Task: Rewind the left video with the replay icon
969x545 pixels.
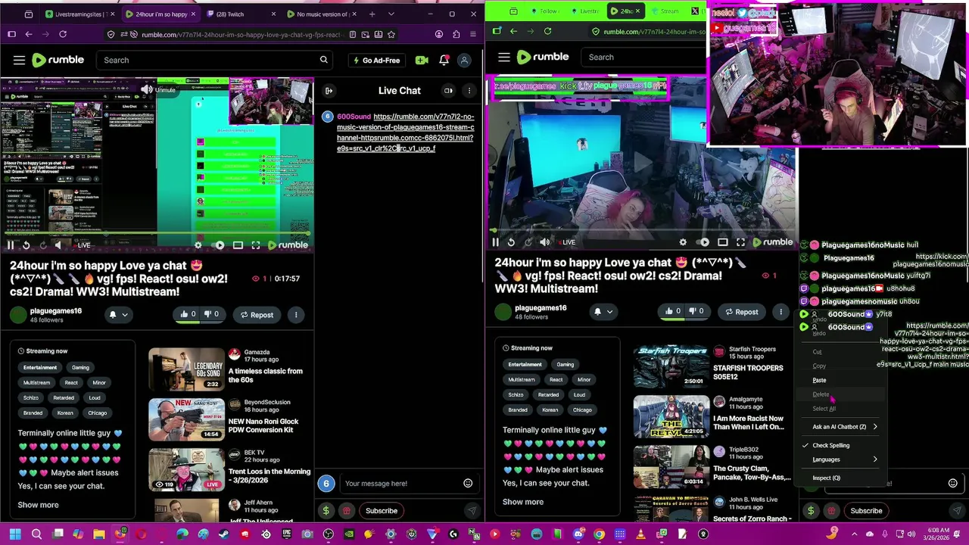Action: [26, 245]
